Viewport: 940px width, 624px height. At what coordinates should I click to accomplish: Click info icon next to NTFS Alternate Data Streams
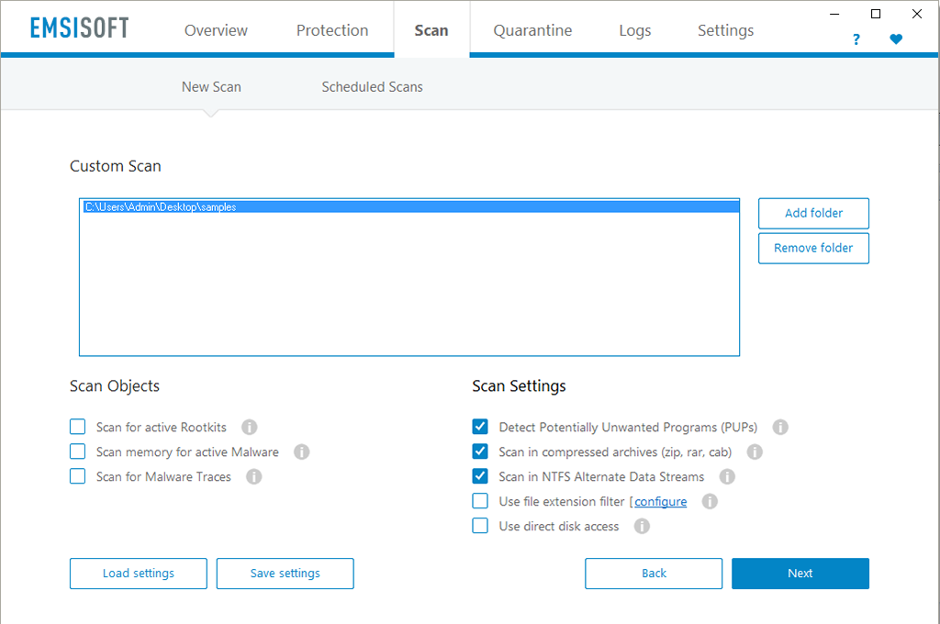[727, 476]
